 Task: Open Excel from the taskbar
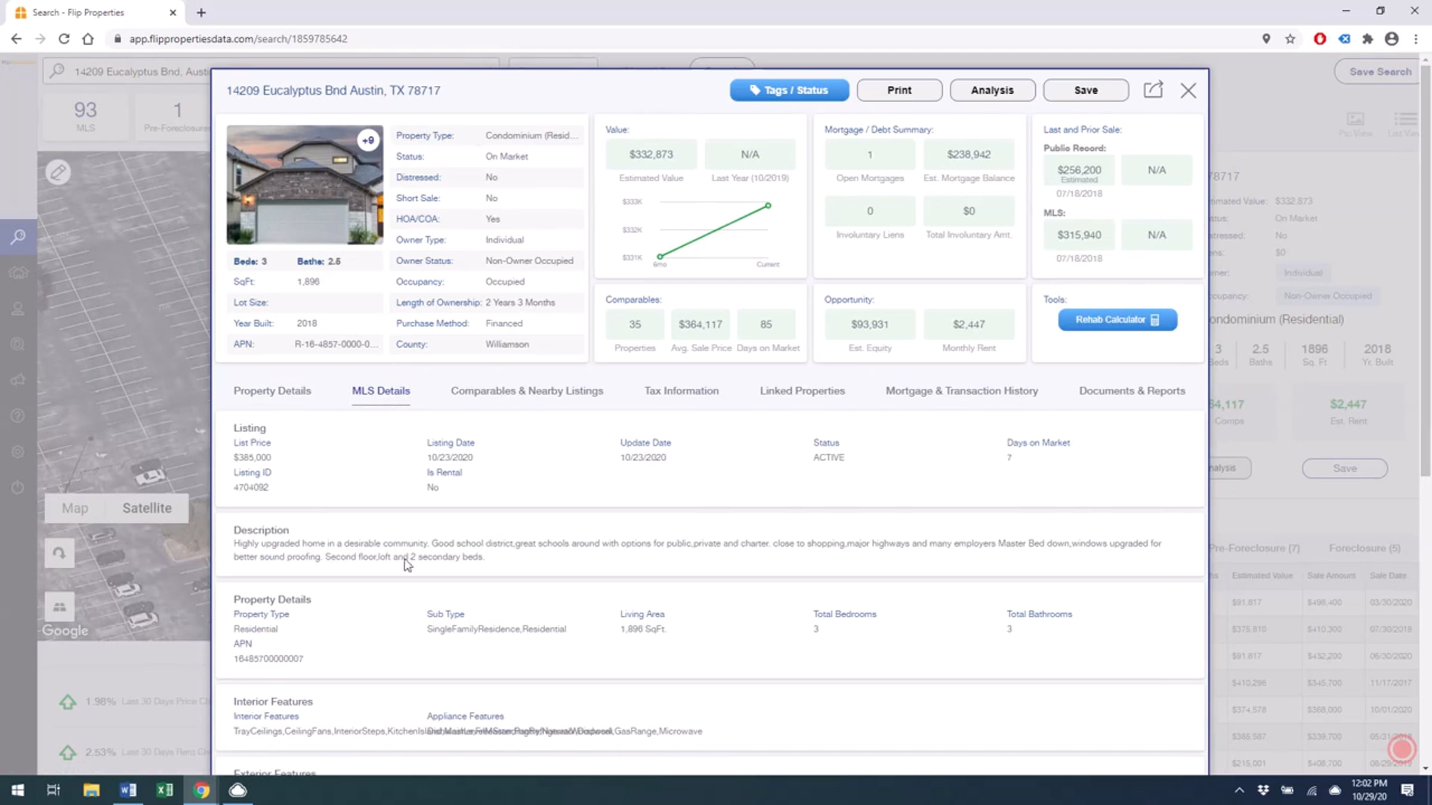[164, 790]
